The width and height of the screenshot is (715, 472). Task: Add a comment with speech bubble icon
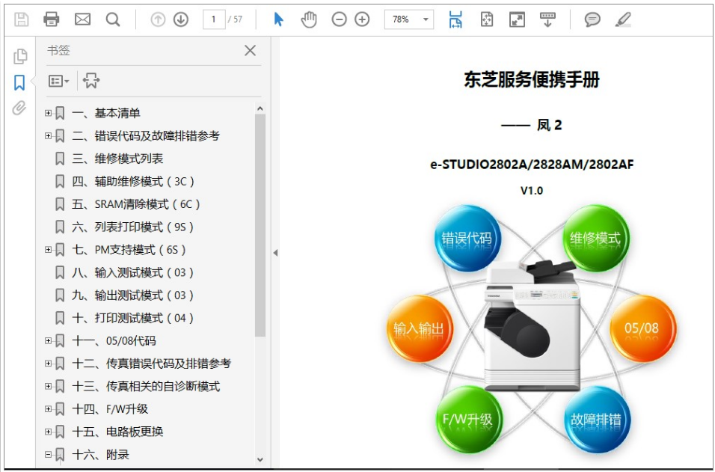592,19
